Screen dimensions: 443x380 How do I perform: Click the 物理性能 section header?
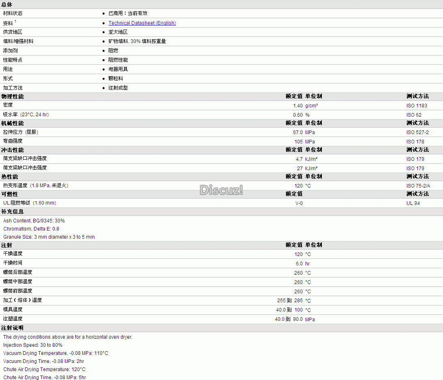[x=13, y=96]
